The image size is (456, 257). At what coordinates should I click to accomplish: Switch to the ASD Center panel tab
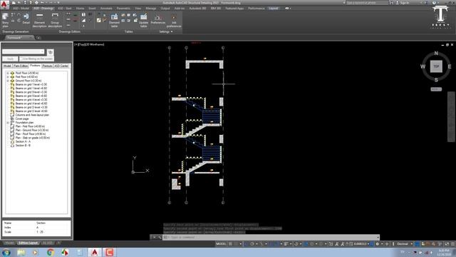click(61, 66)
